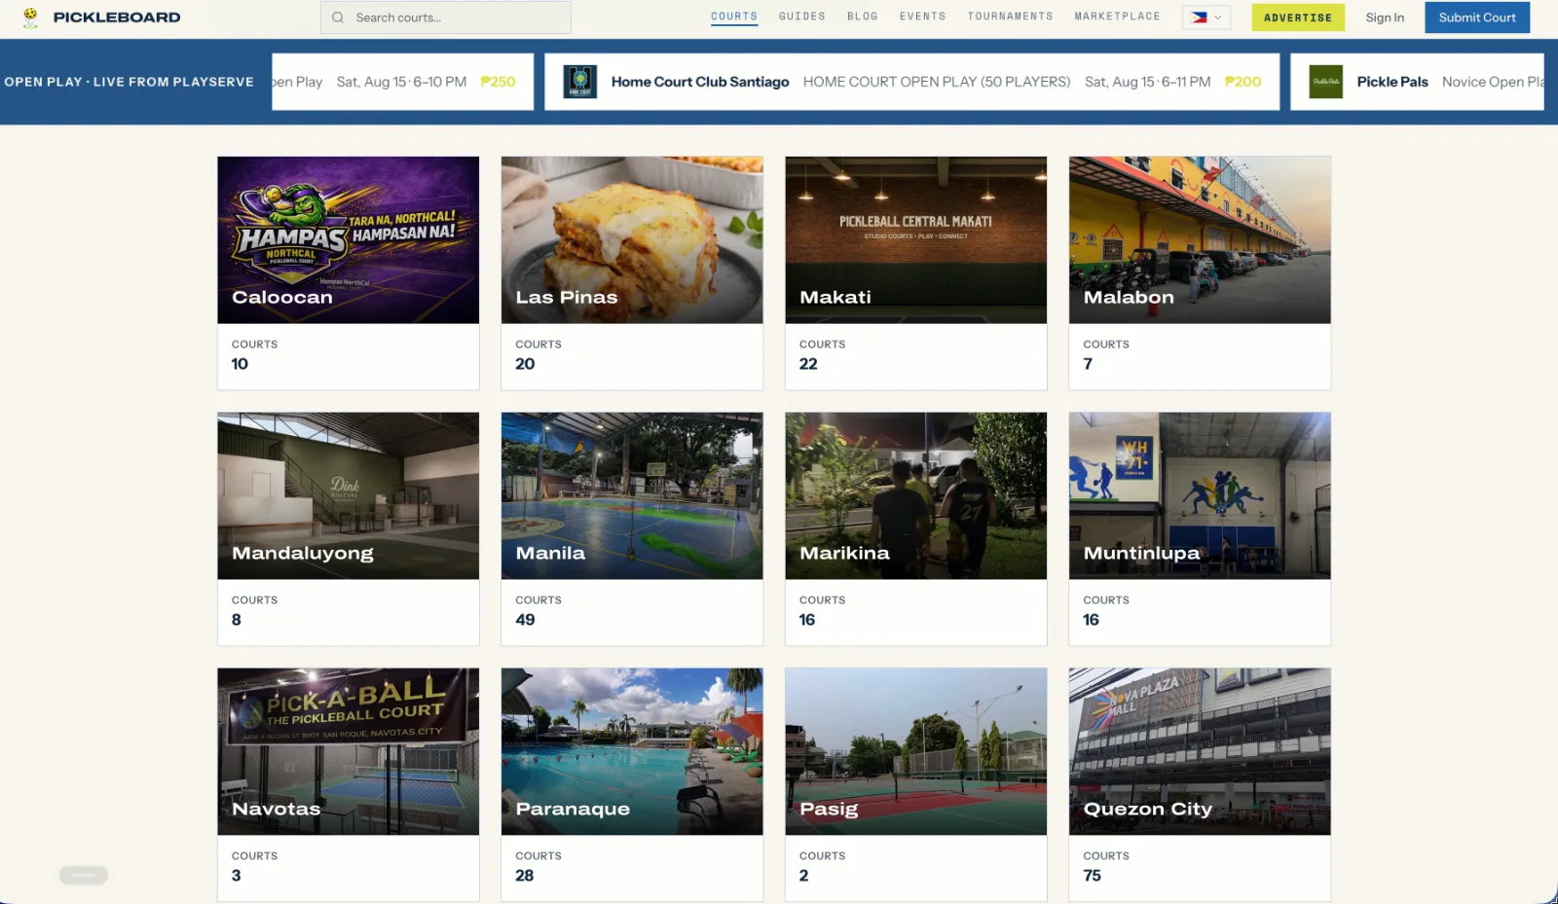Open the Events nav item
Image resolution: width=1558 pixels, height=904 pixels.
click(x=923, y=17)
